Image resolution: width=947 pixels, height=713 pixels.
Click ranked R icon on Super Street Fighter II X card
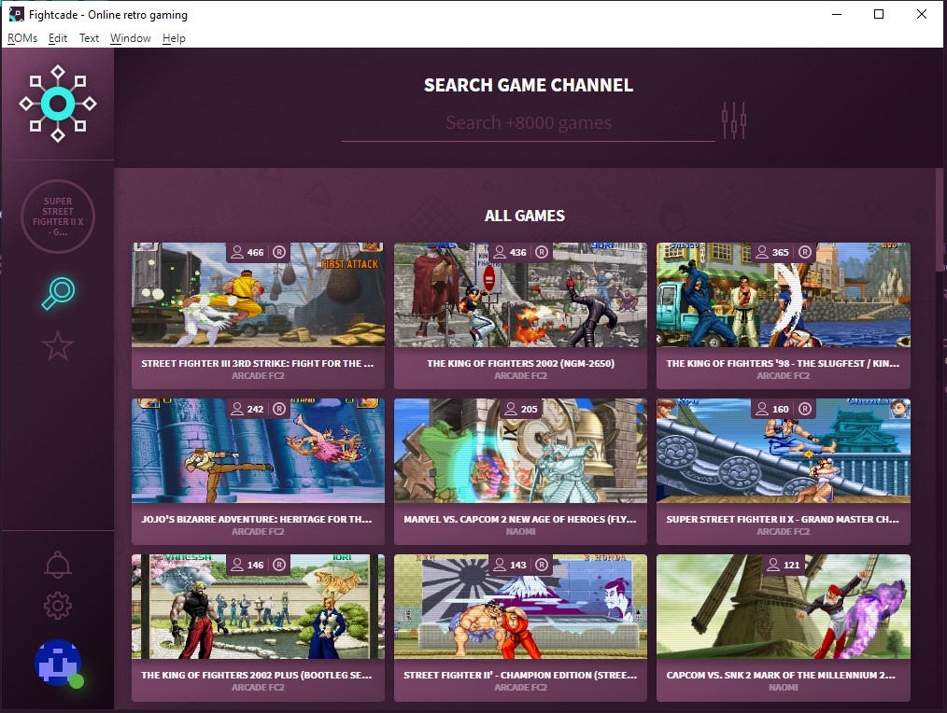pyautogui.click(x=804, y=409)
